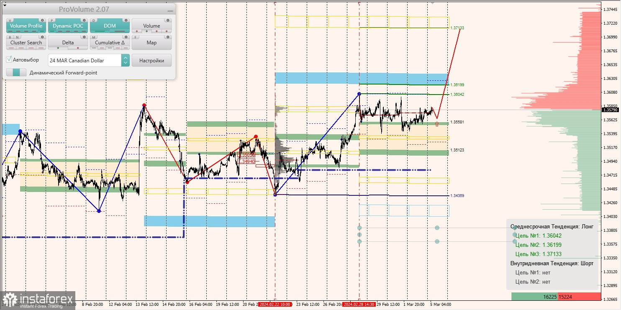Viewport: 621px width, 310px height.
Task: Click the 1.36199 level label
Action: [457, 85]
